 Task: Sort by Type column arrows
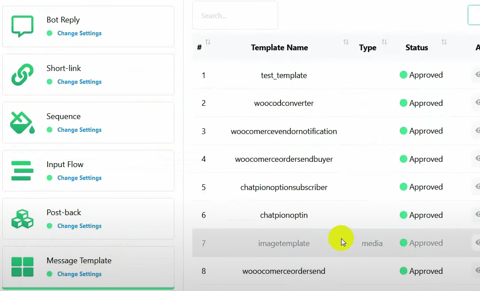(x=384, y=42)
